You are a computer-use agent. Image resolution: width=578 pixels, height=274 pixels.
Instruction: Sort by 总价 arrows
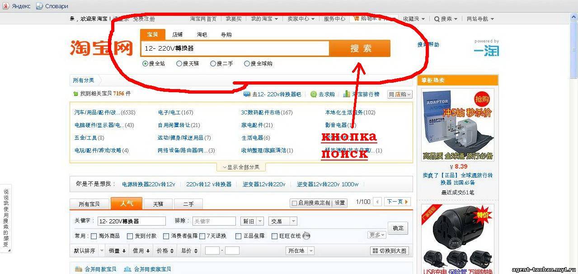click(x=196, y=251)
